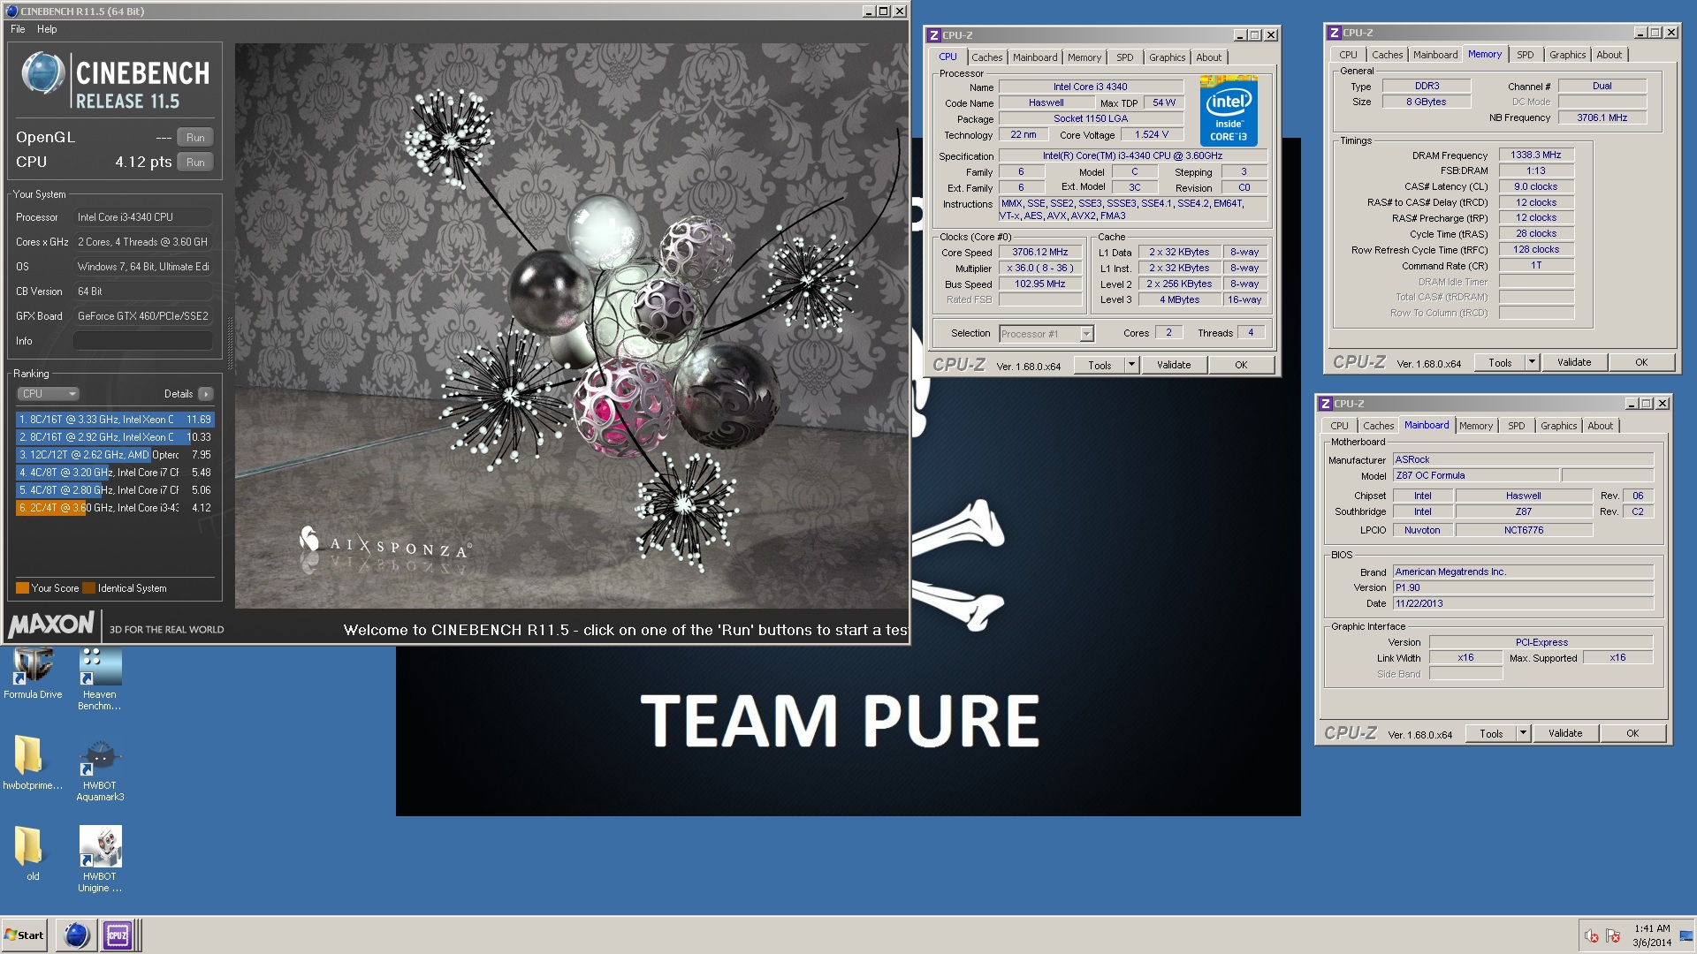The height and width of the screenshot is (954, 1697).
Task: Click the DRAM Frequency value 1338.3 MHz
Action: point(1535,155)
